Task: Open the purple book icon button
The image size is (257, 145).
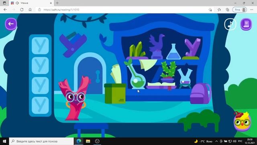Action: pos(246,24)
